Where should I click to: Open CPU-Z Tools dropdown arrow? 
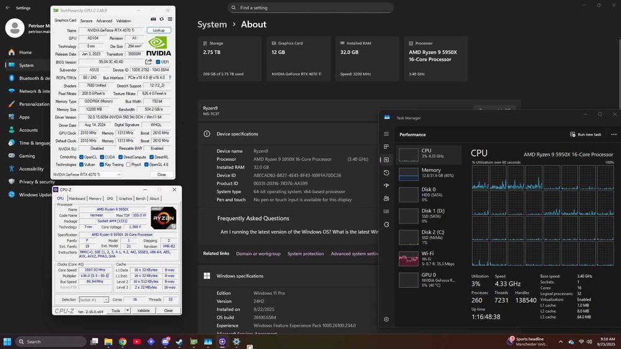coord(127,310)
